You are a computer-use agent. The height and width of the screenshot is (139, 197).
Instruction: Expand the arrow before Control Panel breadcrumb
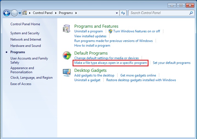pyautogui.click(x=30, y=13)
